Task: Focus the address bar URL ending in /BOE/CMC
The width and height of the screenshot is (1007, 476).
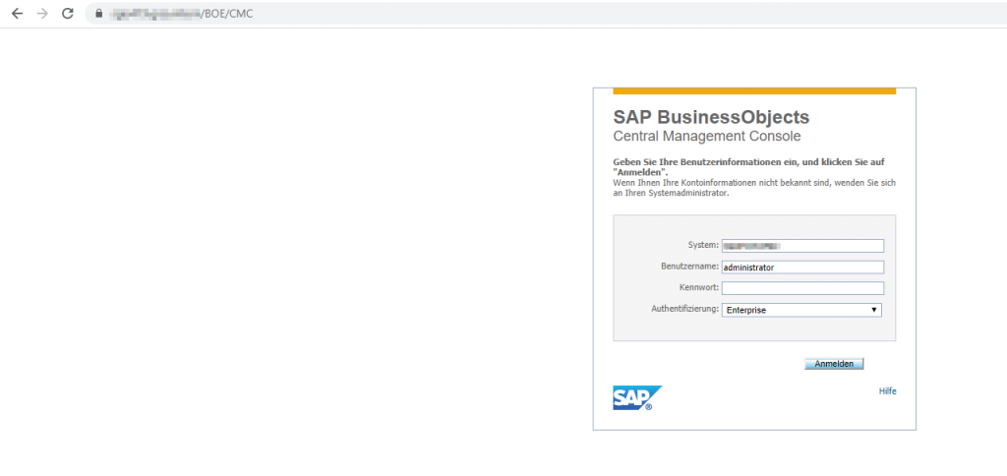Action: click(x=546, y=14)
